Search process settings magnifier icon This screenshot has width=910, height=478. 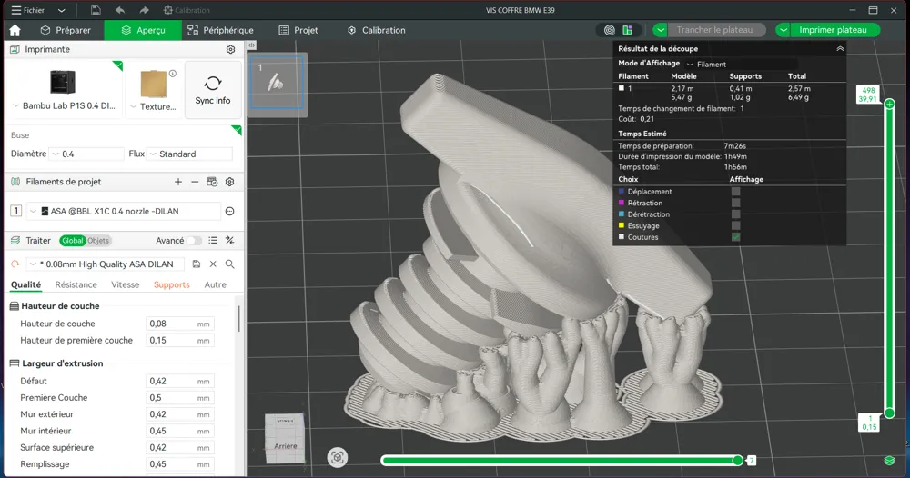click(230, 264)
